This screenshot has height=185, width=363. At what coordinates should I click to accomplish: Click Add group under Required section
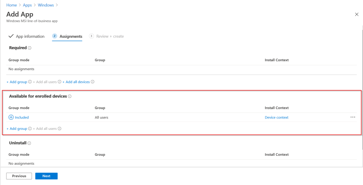click(17, 82)
